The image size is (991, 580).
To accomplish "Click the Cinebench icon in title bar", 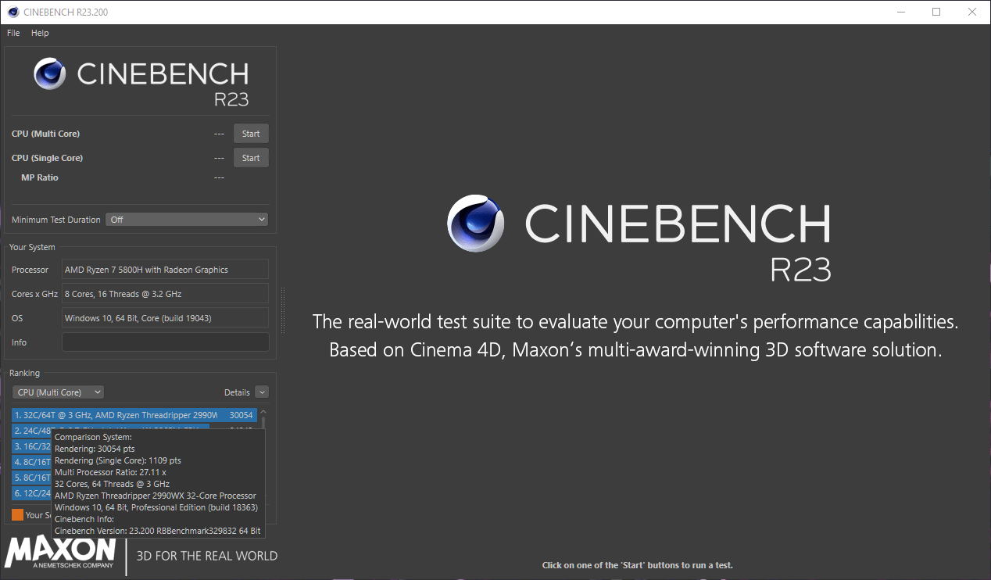I will click(x=13, y=12).
